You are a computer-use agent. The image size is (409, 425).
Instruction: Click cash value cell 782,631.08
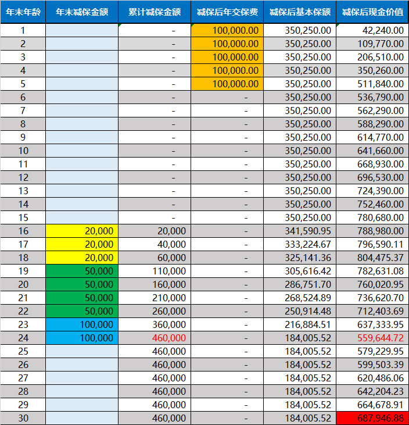(372, 271)
